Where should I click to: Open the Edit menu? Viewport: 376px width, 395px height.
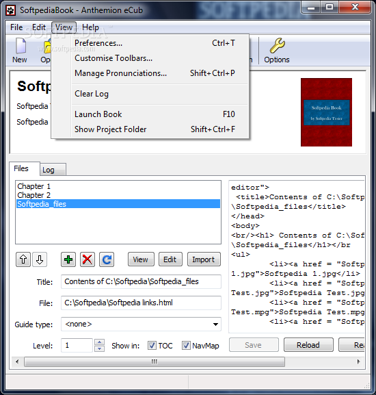pyautogui.click(x=39, y=27)
